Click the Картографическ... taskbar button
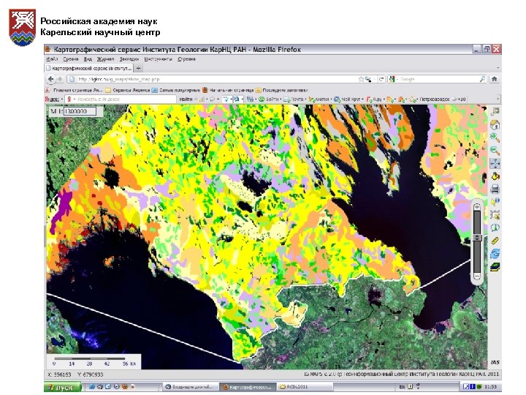This screenshot has height=395, width=526. click(248, 387)
